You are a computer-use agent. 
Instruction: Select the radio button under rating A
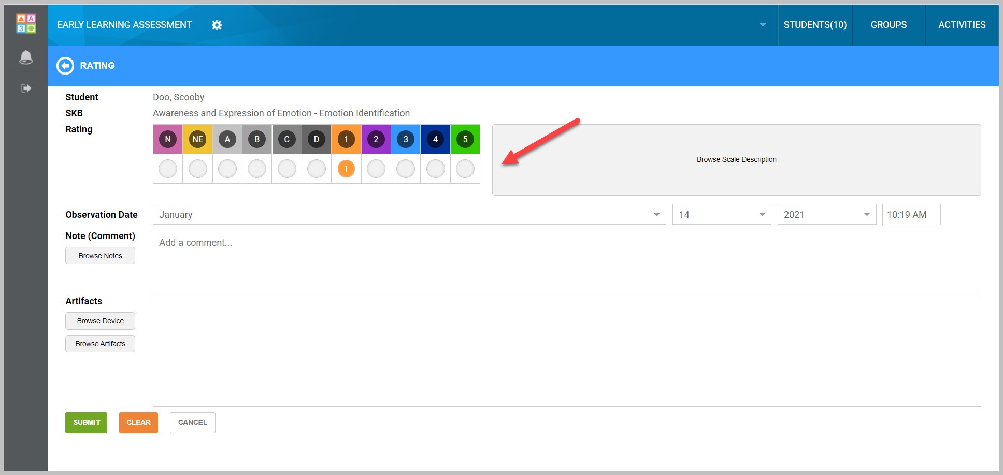pos(227,169)
